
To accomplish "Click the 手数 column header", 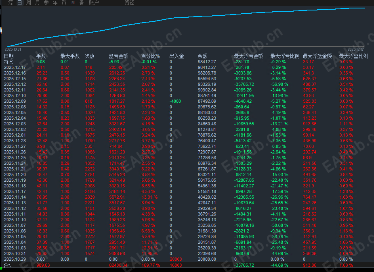I will pyautogui.click(x=41, y=56).
